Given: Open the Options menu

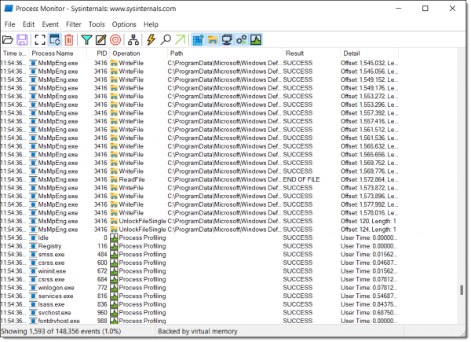Looking at the screenshot, I should pyautogui.click(x=124, y=24).
